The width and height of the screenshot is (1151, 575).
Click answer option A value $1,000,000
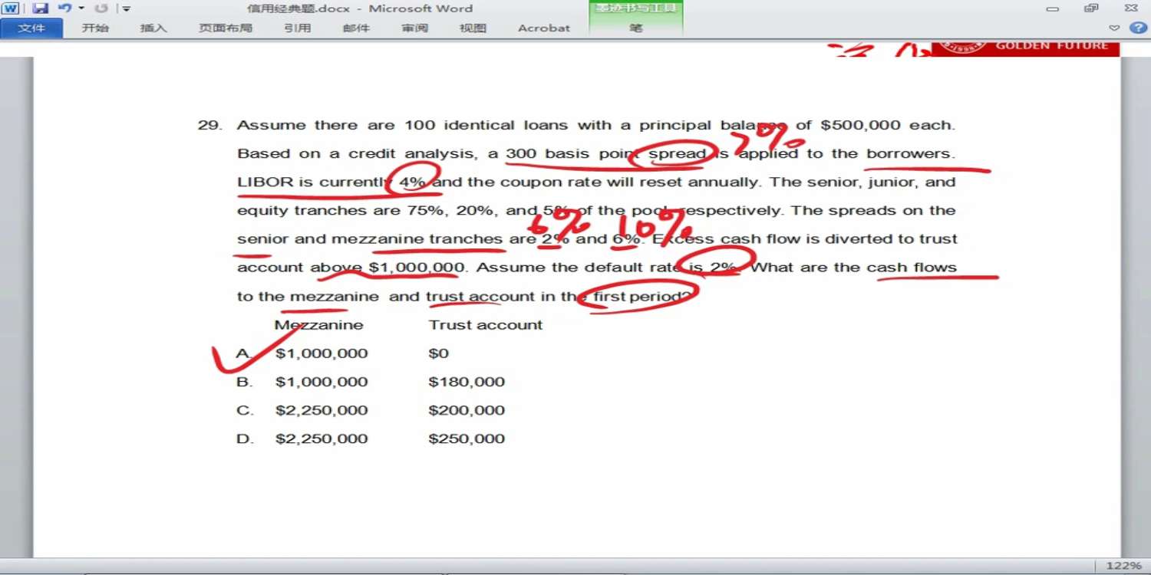[x=322, y=353]
